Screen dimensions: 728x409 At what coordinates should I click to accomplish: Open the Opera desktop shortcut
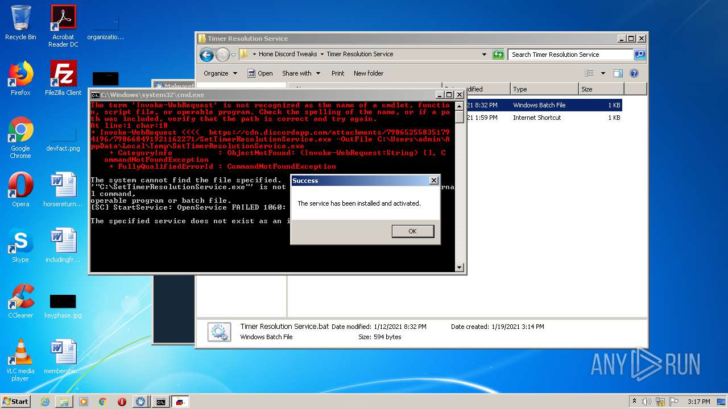(x=20, y=190)
